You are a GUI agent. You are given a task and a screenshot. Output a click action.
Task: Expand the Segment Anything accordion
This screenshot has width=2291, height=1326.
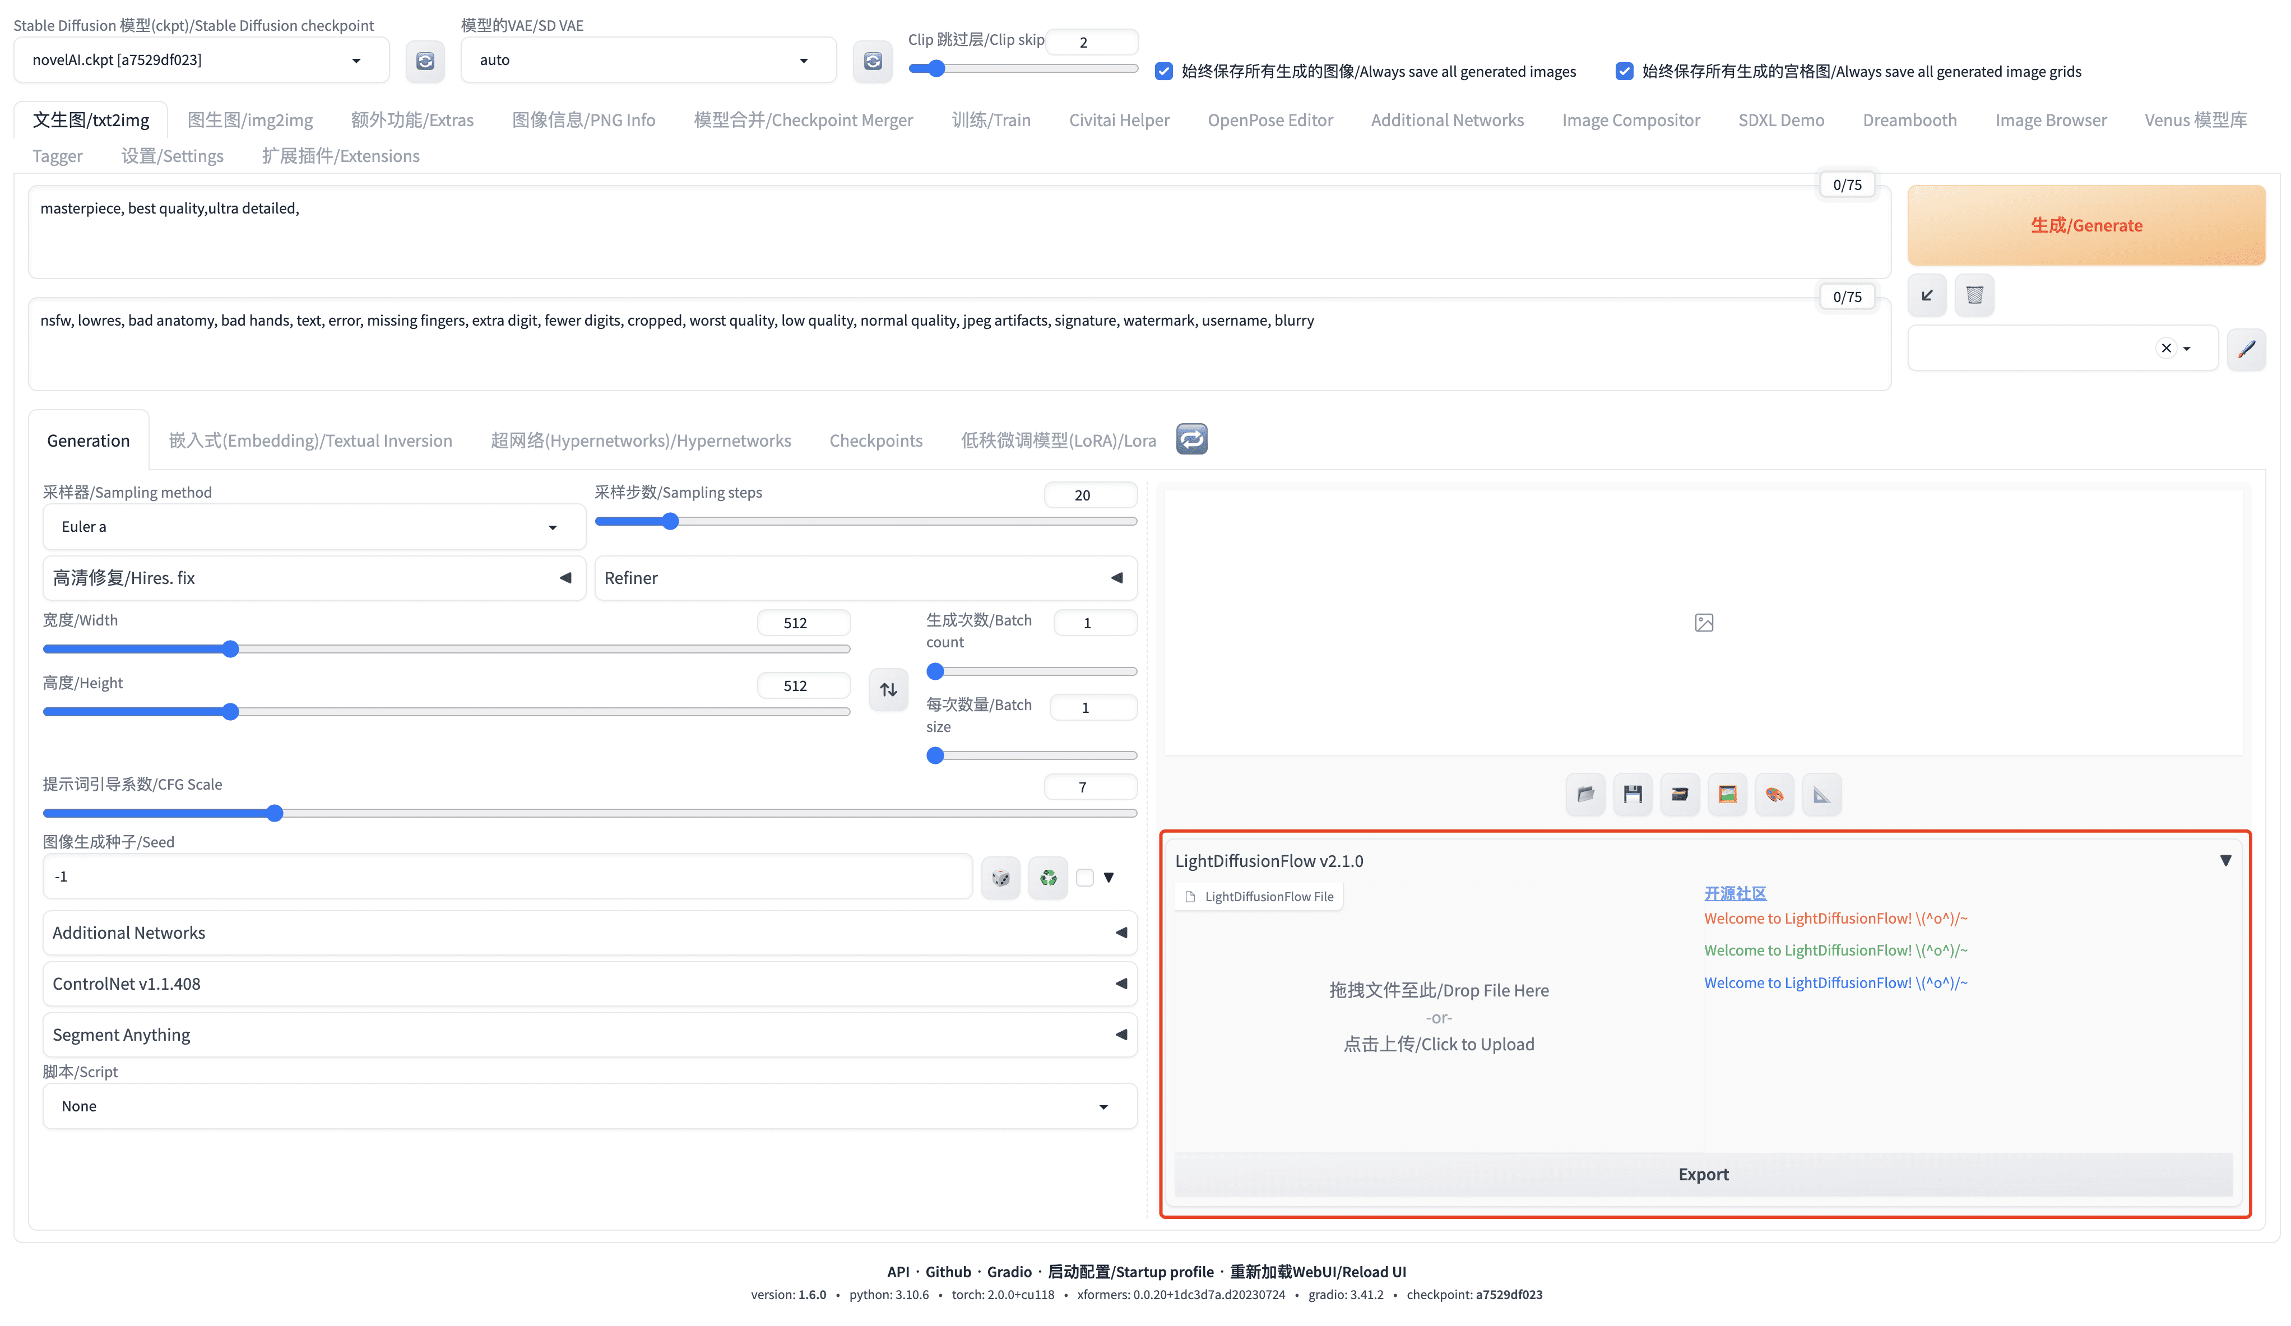589,1035
